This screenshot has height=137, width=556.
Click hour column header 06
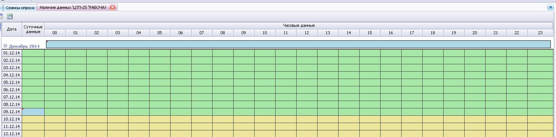coord(181,33)
